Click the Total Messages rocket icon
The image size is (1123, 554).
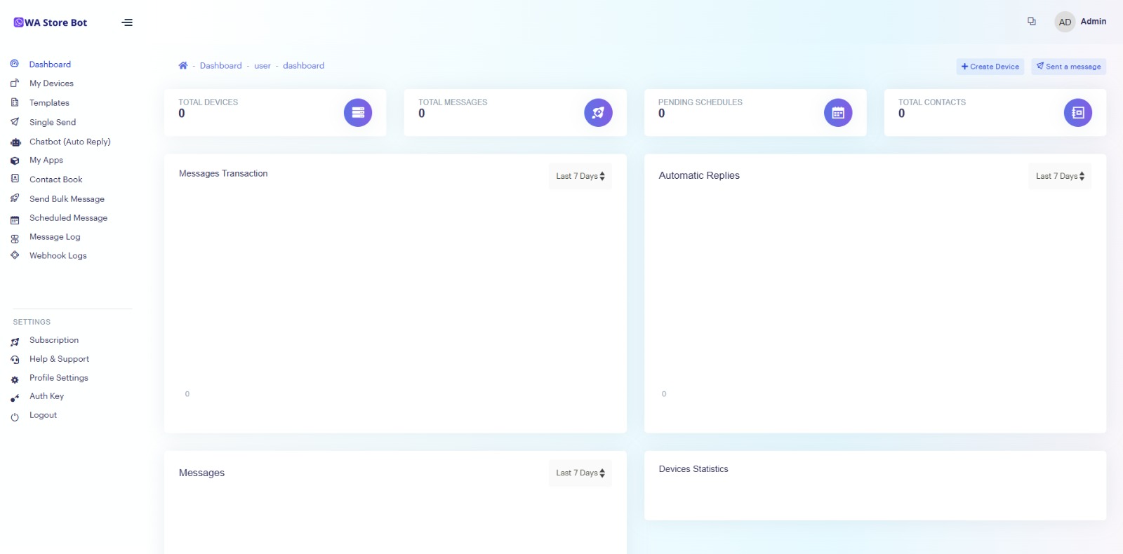(x=598, y=113)
